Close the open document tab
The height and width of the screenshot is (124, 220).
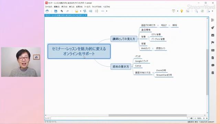86,15
